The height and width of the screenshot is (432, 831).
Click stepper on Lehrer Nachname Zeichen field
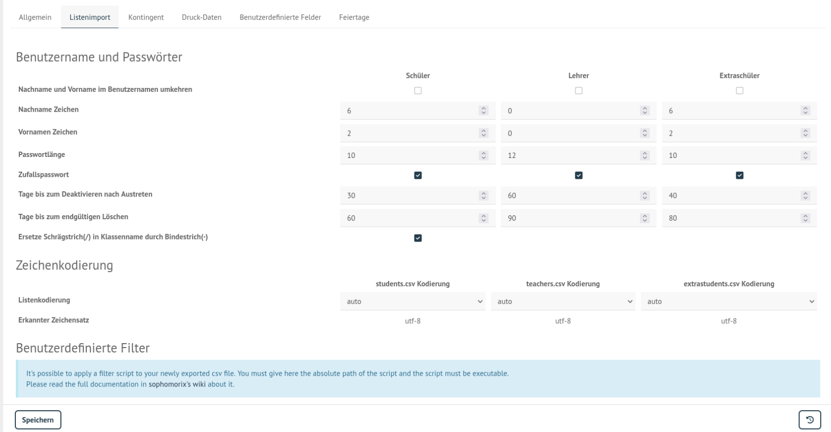pos(644,111)
